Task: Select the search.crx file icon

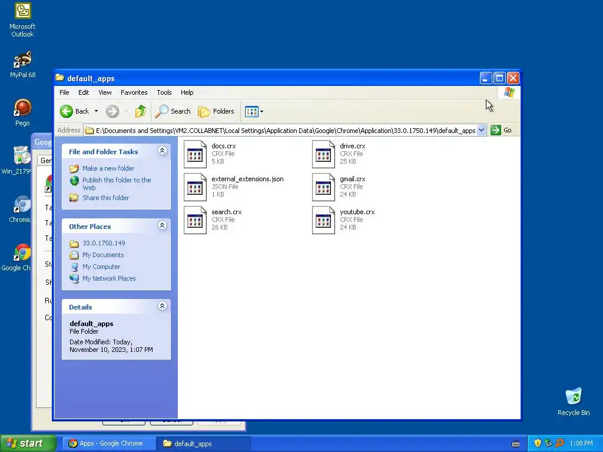Action: tap(195, 220)
